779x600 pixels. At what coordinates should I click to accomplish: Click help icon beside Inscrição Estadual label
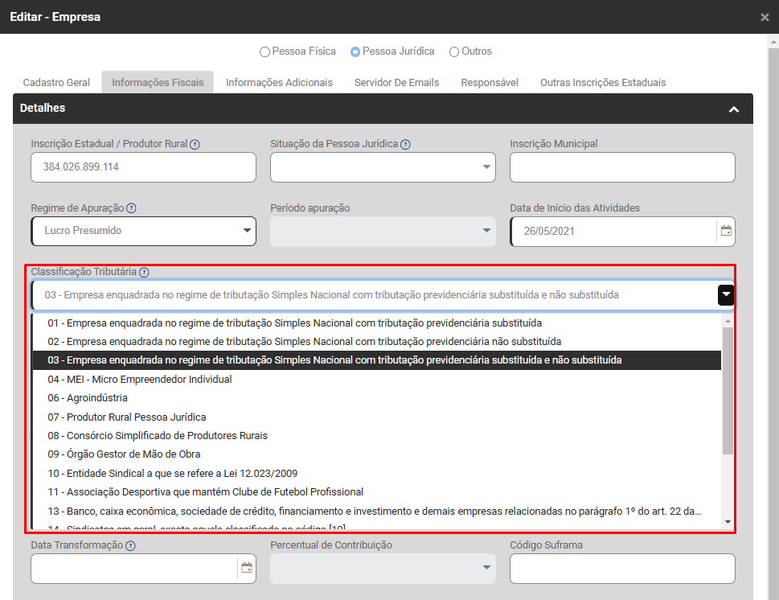(x=195, y=145)
